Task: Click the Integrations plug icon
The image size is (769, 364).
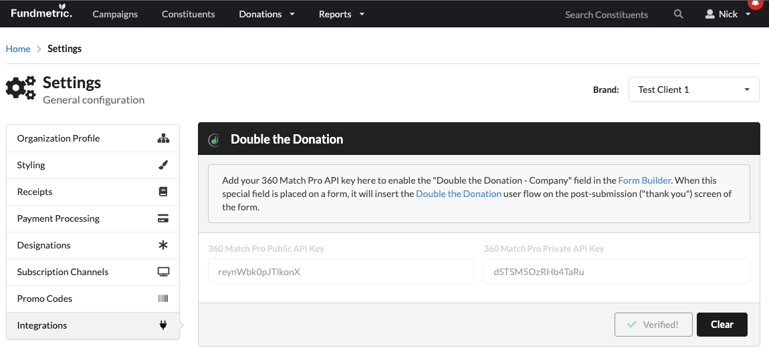Action: coord(163,325)
